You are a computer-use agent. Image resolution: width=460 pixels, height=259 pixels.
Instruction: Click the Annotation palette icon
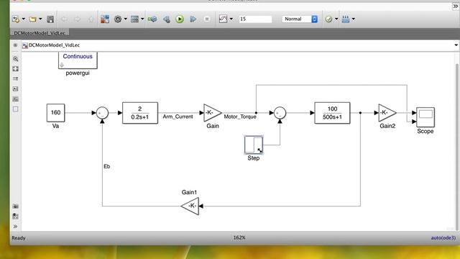tap(16, 89)
